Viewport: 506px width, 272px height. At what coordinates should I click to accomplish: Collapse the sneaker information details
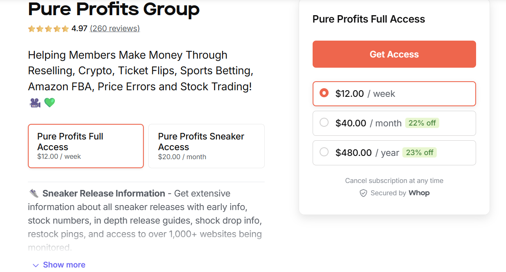[x=64, y=265]
